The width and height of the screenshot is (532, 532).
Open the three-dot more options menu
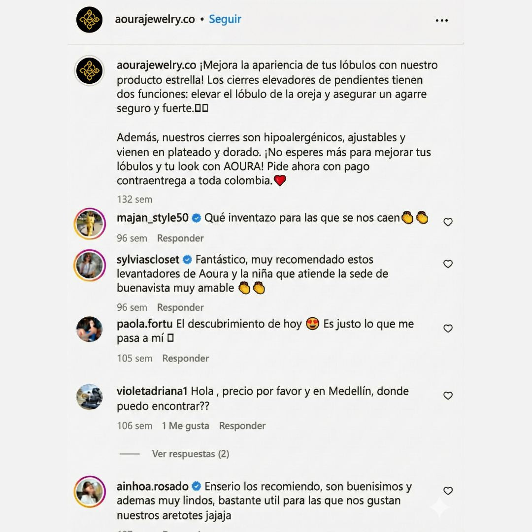coord(442,20)
